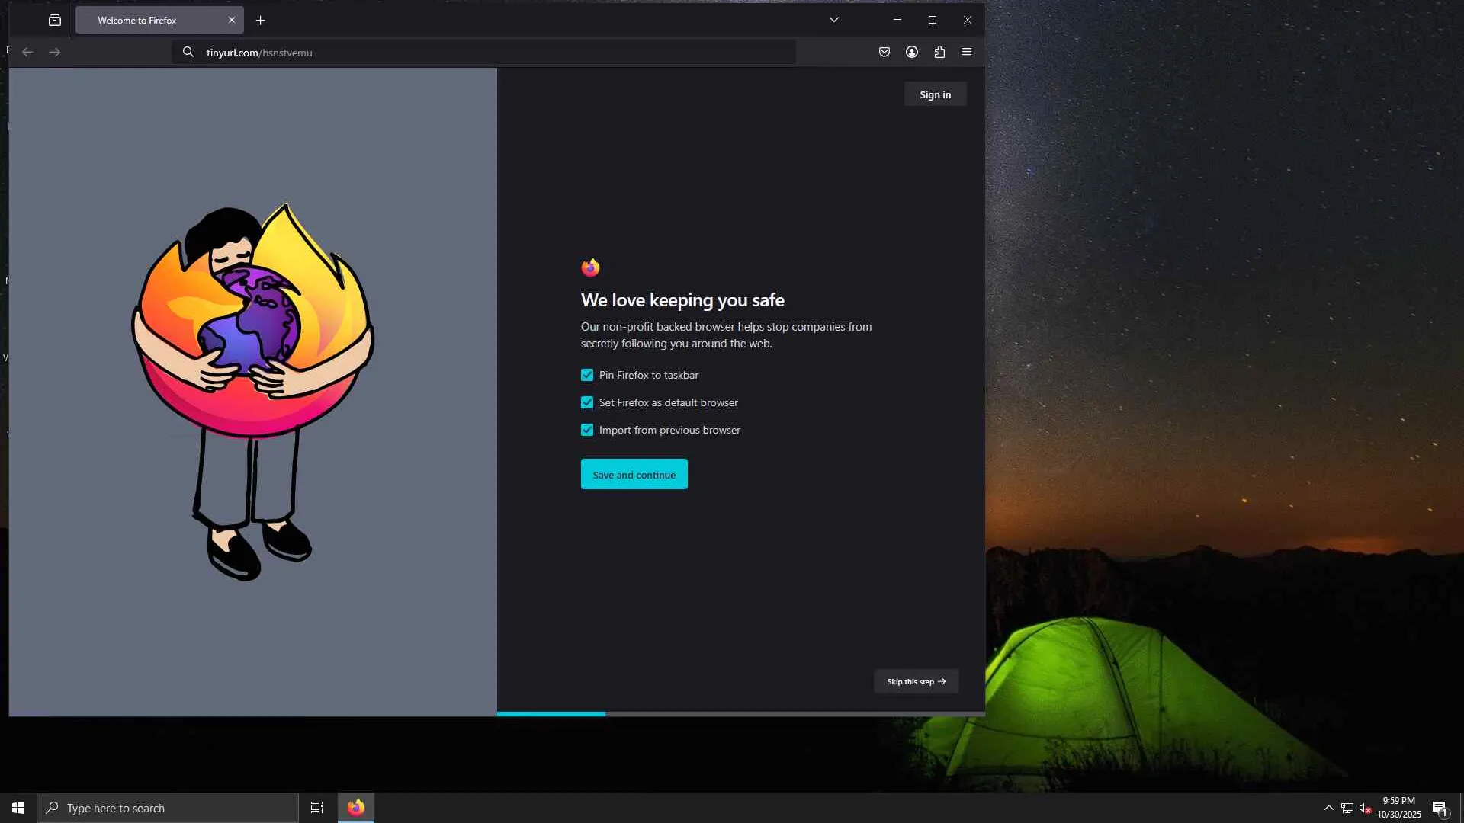1464x823 pixels.
Task: Open a new tab with plus icon
Action: 261,21
